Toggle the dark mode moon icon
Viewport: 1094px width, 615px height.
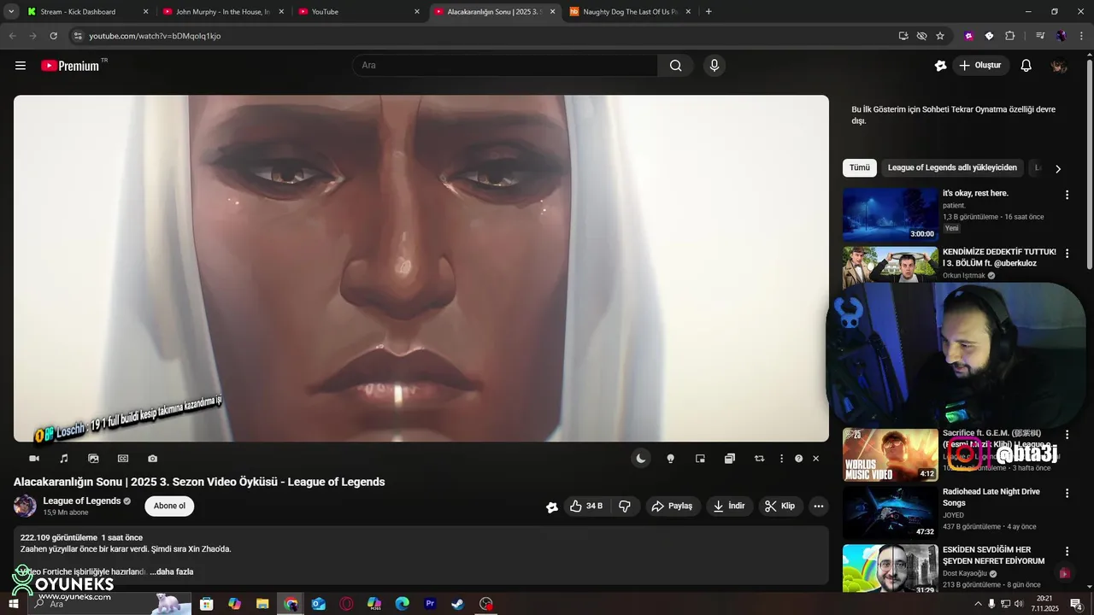coord(641,459)
